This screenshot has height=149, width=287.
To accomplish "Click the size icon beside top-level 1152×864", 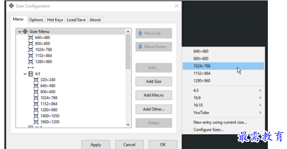I will pos(31,56).
